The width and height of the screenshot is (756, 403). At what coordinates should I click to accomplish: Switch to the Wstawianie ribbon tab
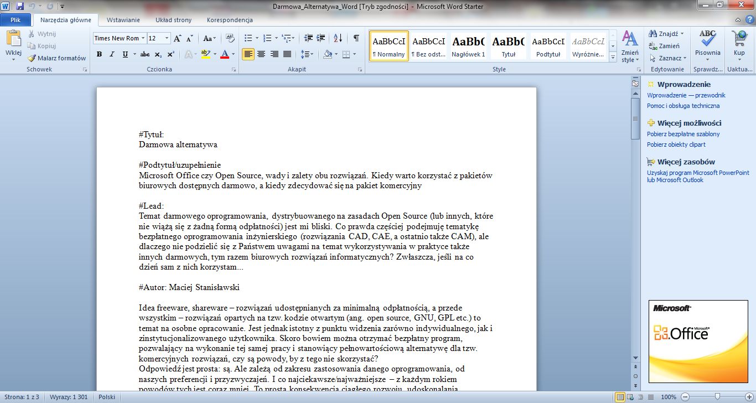coord(123,20)
